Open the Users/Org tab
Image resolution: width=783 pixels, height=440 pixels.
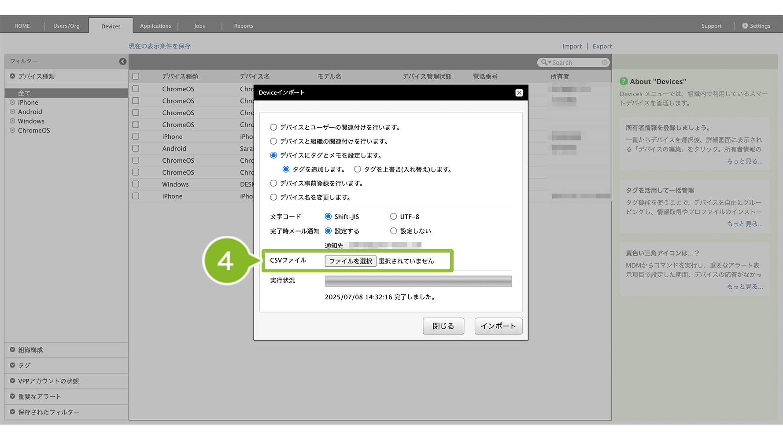[66, 26]
